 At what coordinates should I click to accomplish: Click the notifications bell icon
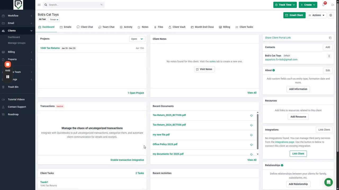pyautogui.click(x=323, y=5)
